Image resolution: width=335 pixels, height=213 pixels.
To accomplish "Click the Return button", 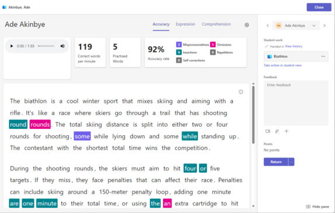I will 276,162.
